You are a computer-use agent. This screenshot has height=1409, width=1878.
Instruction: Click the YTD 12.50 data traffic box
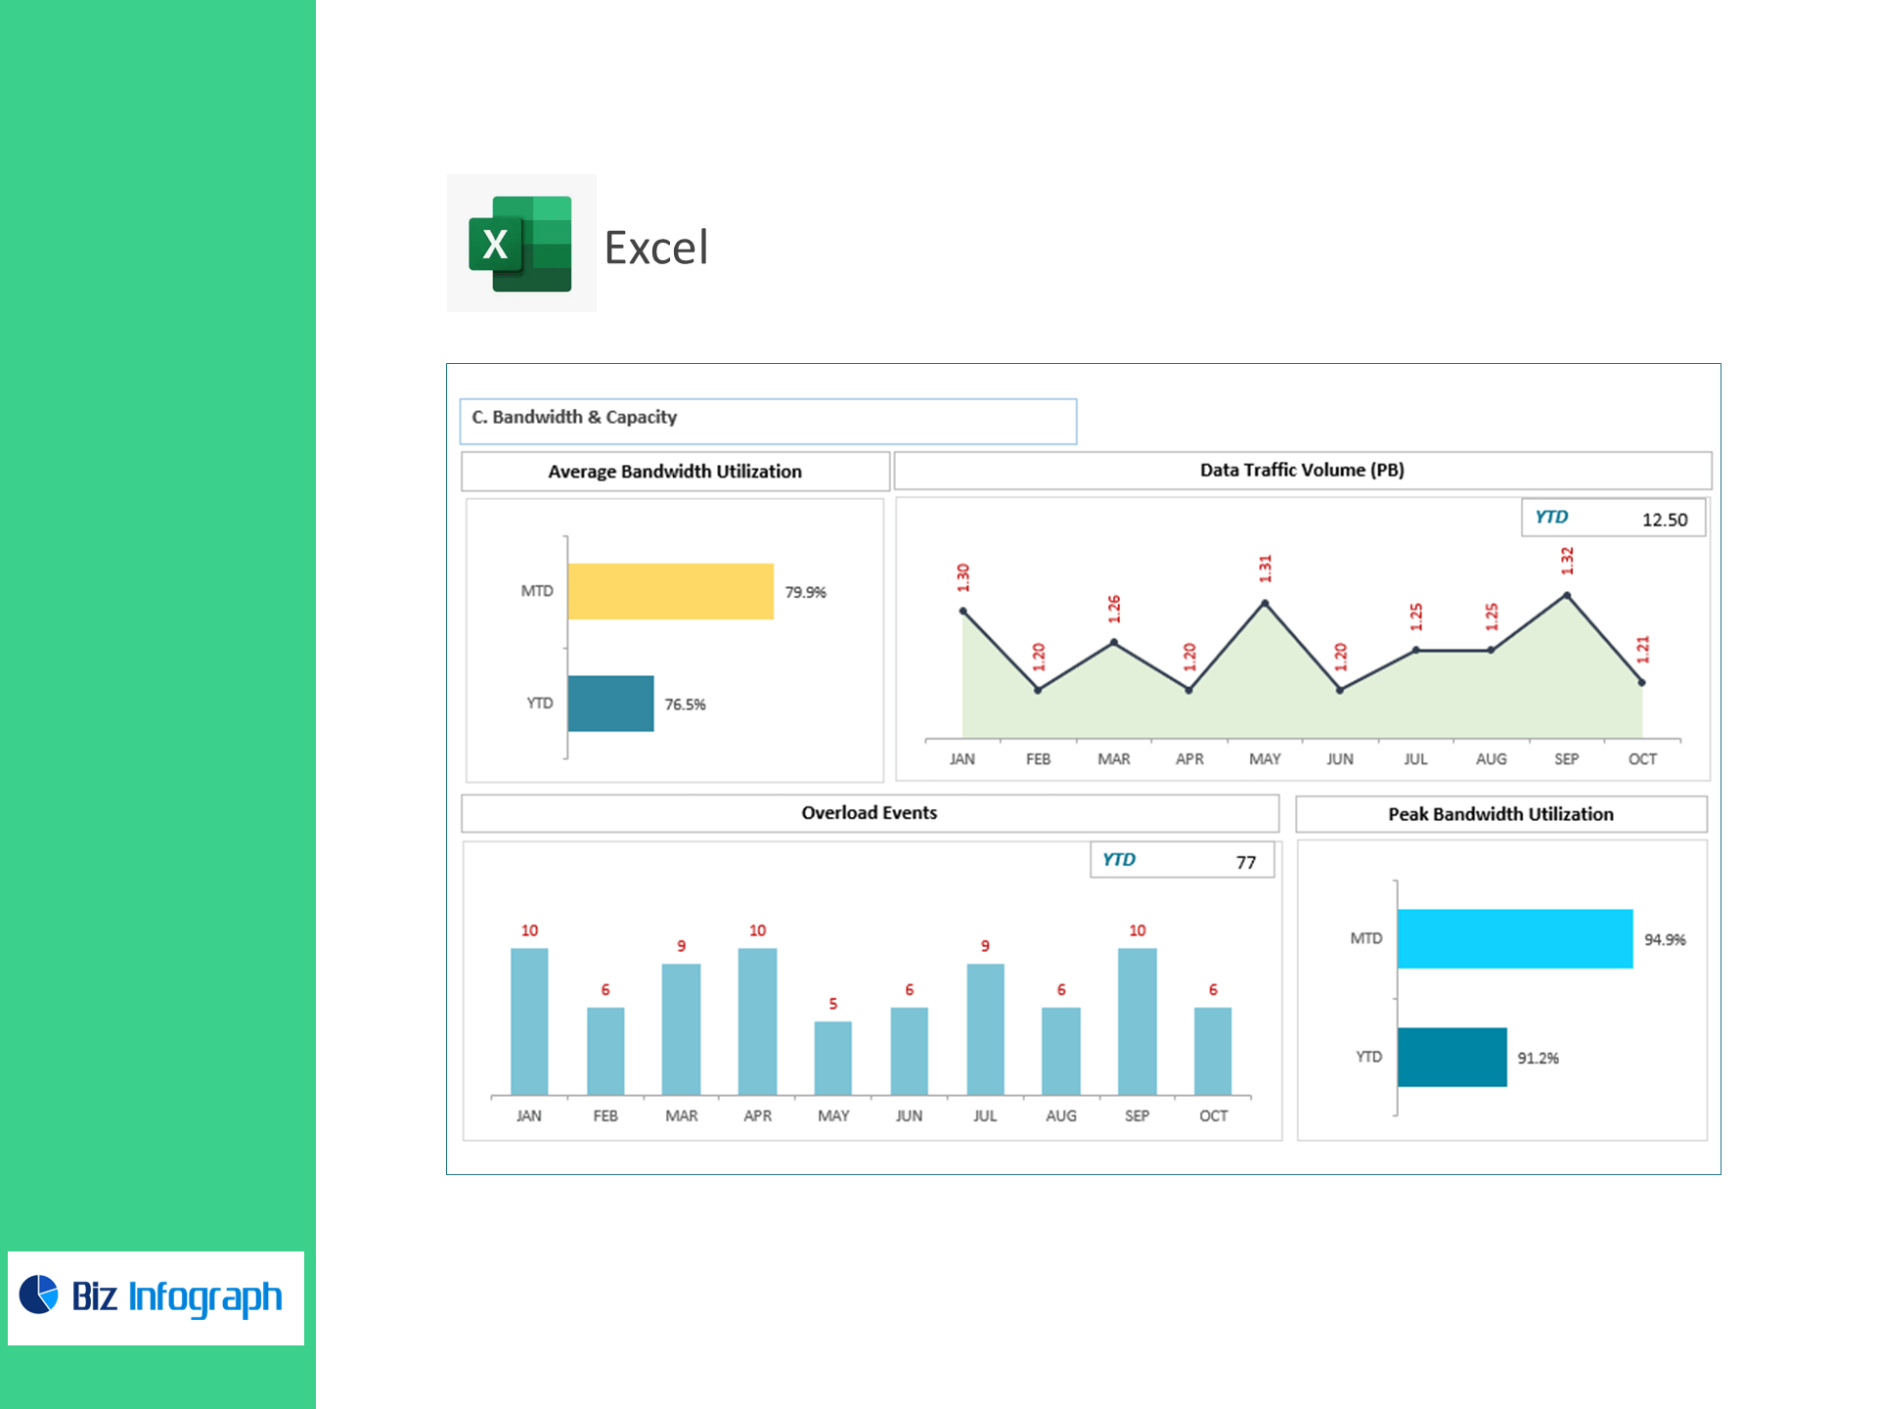(1613, 518)
